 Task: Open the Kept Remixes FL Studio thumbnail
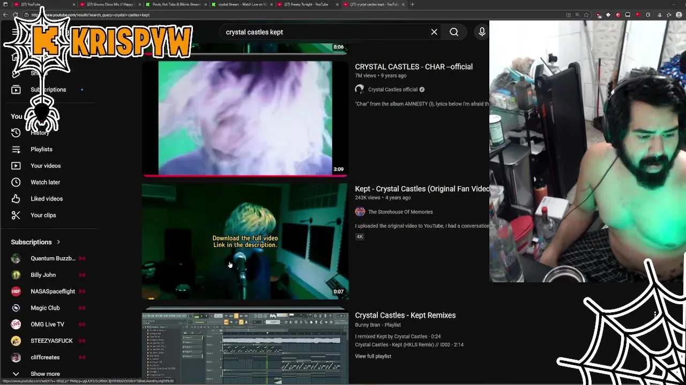(245, 348)
